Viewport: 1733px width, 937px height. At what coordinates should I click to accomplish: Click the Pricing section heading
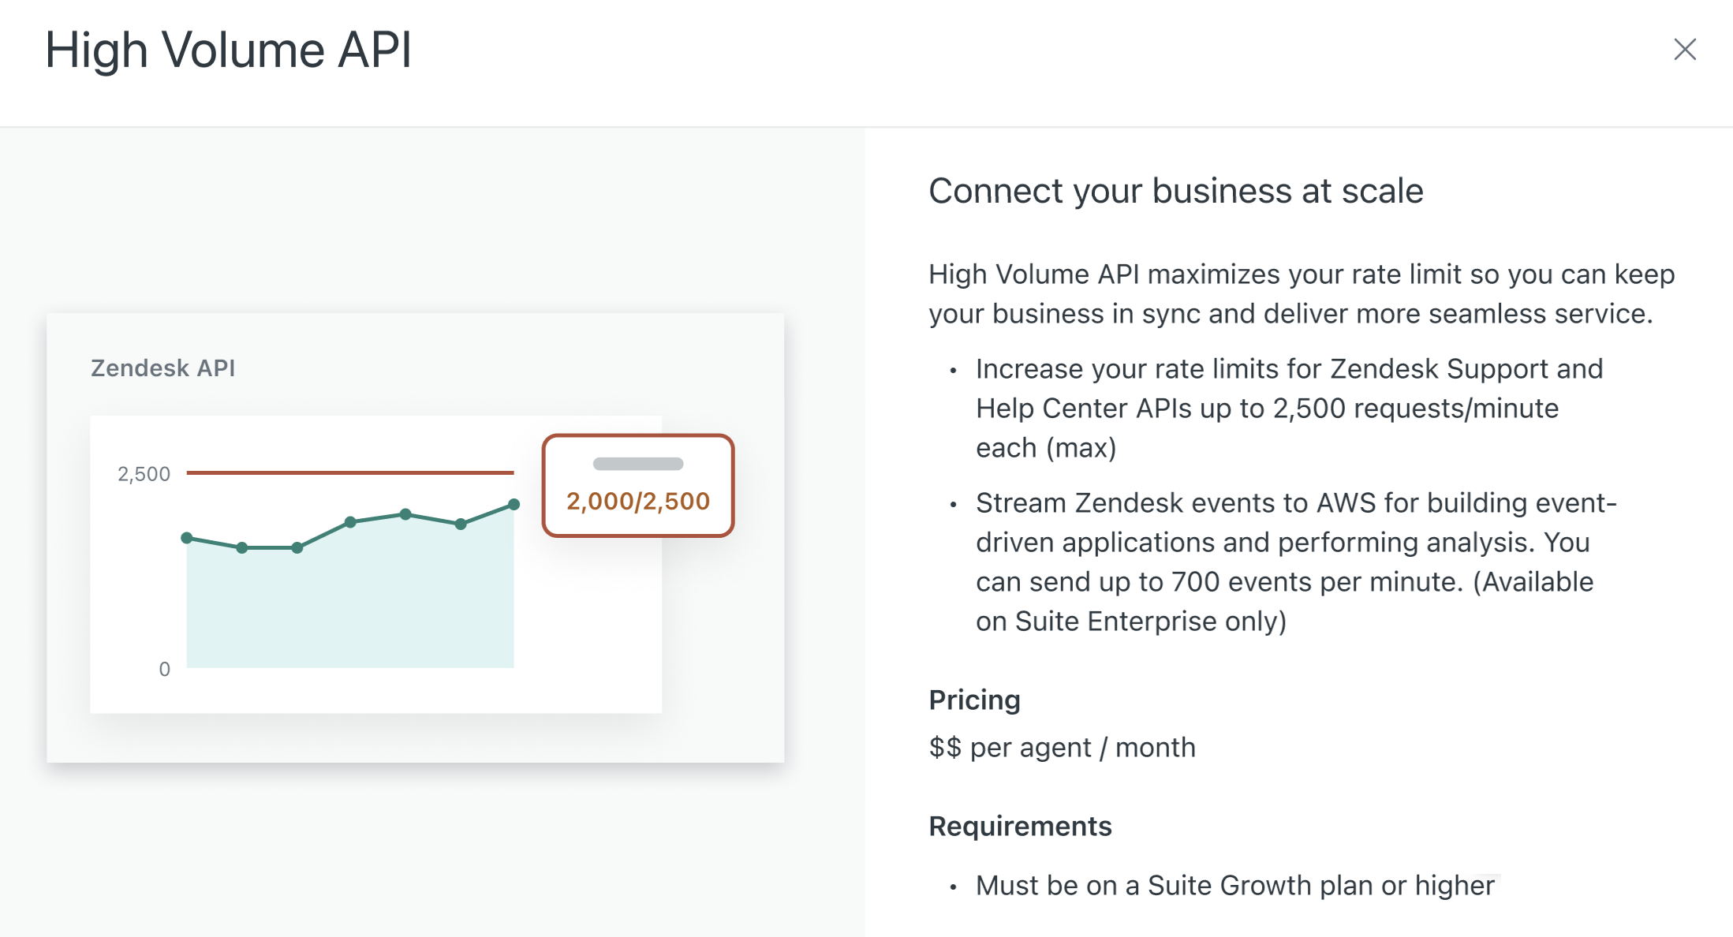point(974,700)
